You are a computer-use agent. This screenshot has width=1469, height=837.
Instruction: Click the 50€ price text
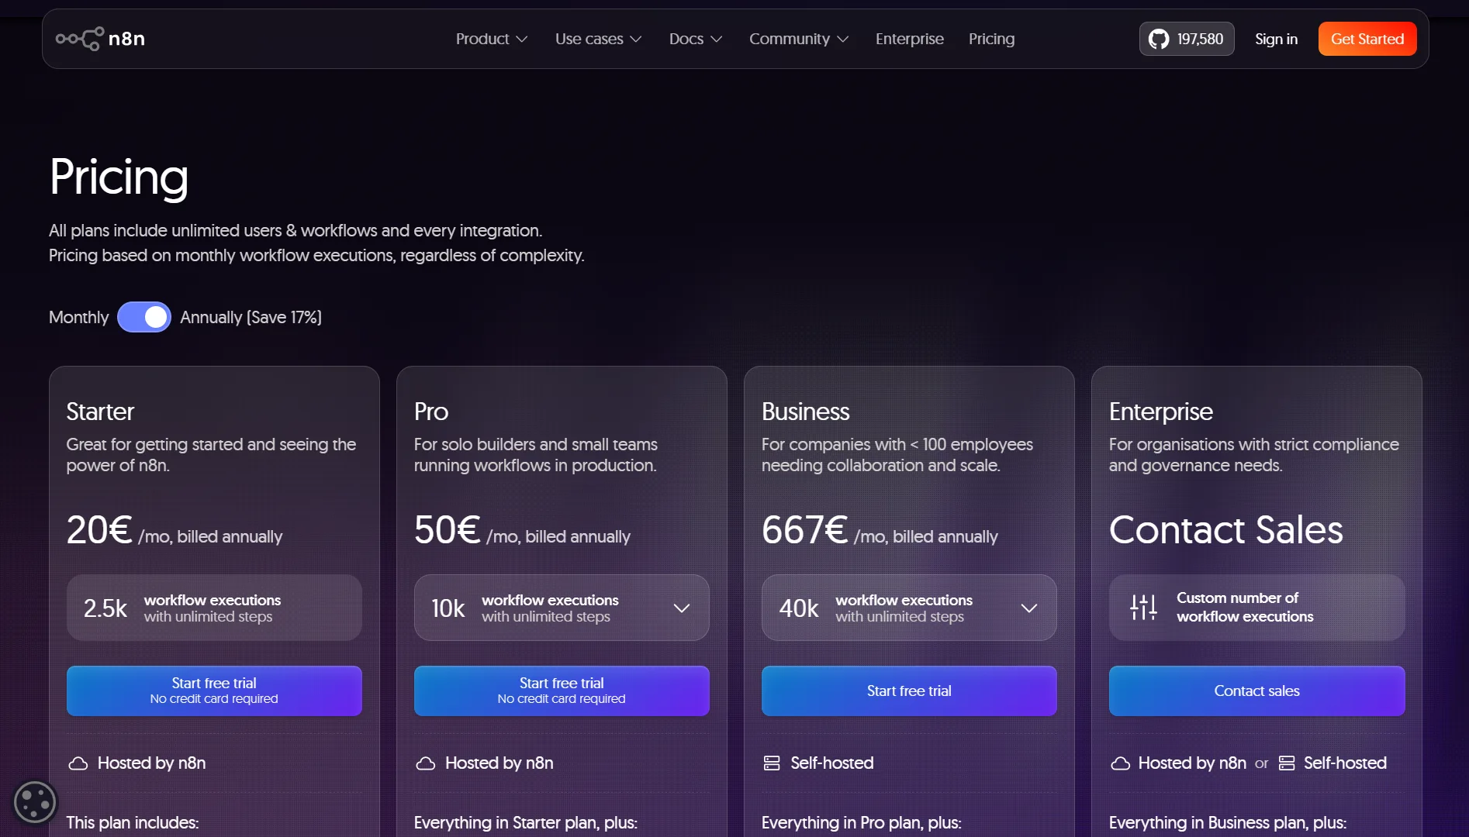pyautogui.click(x=447, y=530)
